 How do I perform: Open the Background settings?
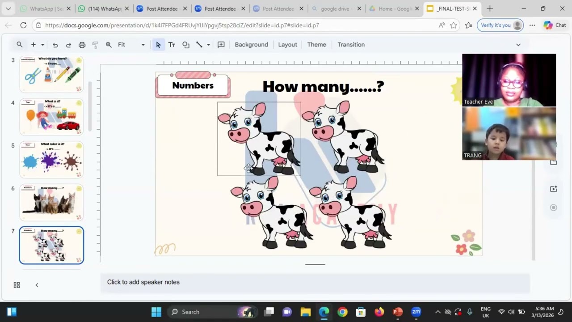click(x=251, y=45)
